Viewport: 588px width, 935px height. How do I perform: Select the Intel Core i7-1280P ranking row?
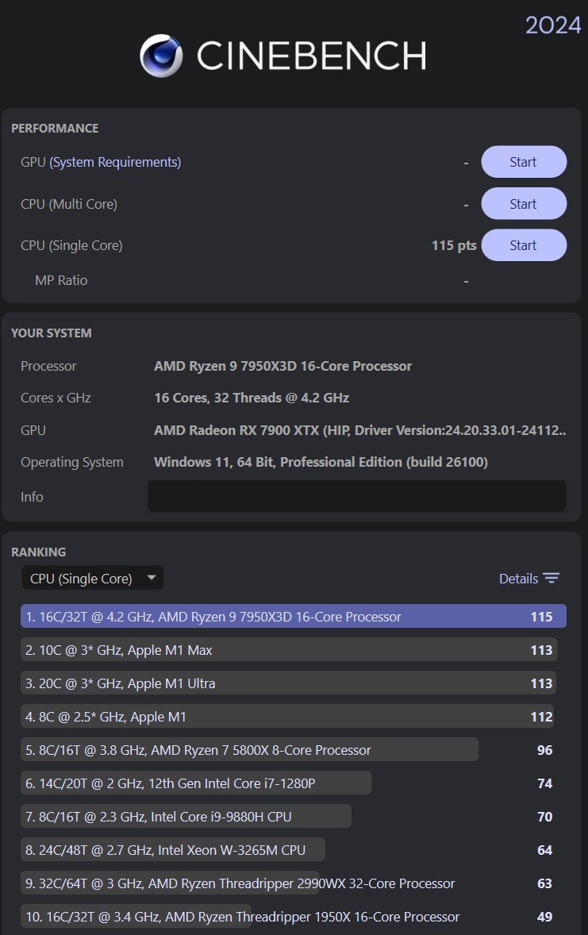pyautogui.click(x=196, y=783)
